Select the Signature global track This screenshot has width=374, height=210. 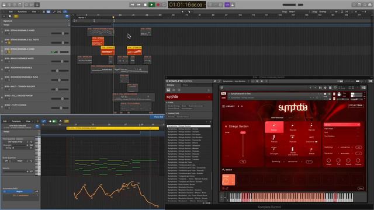pos(35,21)
